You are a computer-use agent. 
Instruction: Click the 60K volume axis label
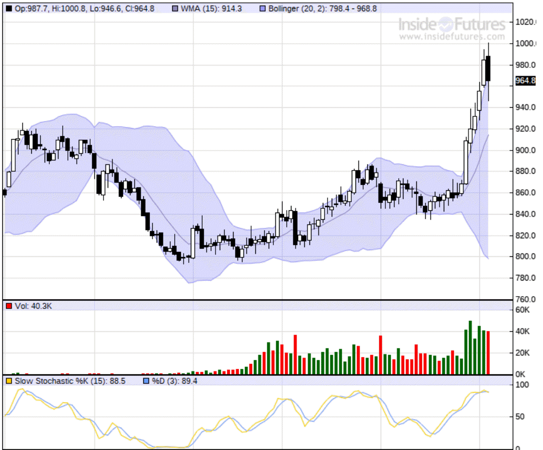(523, 309)
